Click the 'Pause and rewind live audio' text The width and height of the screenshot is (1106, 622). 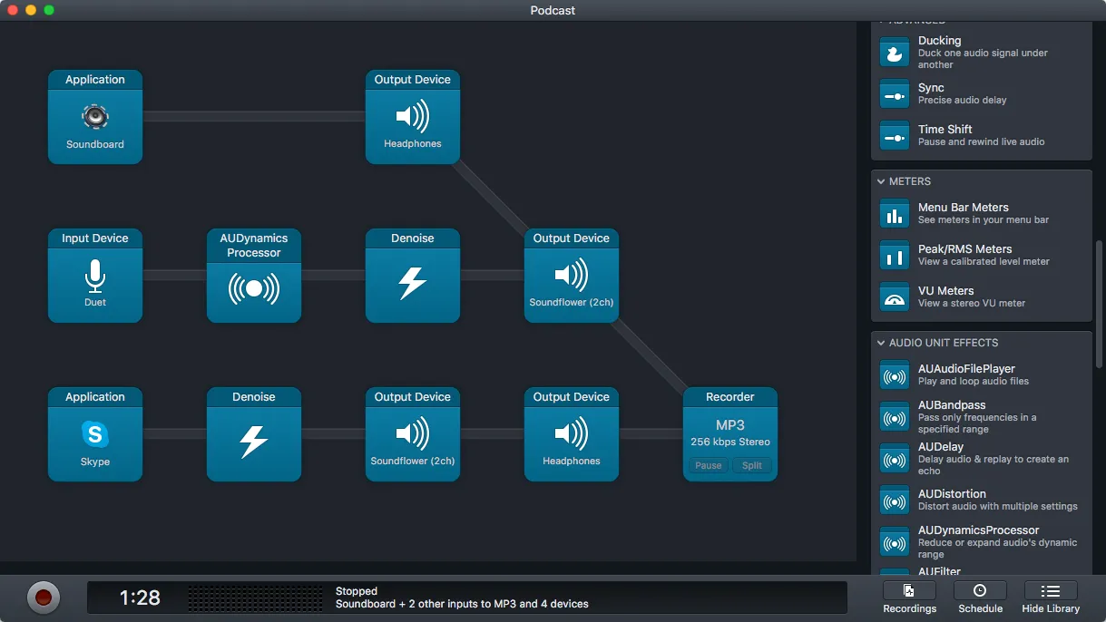point(981,142)
